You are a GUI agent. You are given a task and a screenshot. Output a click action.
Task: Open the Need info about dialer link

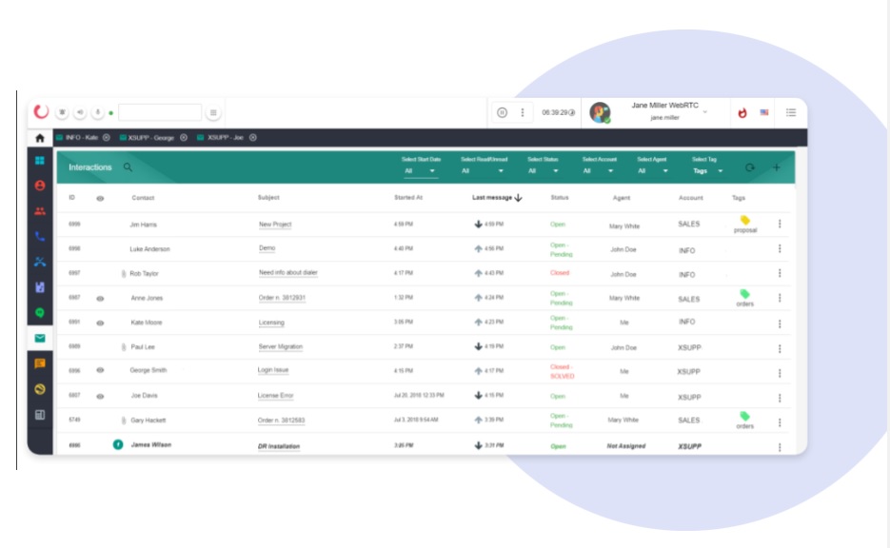click(x=287, y=273)
